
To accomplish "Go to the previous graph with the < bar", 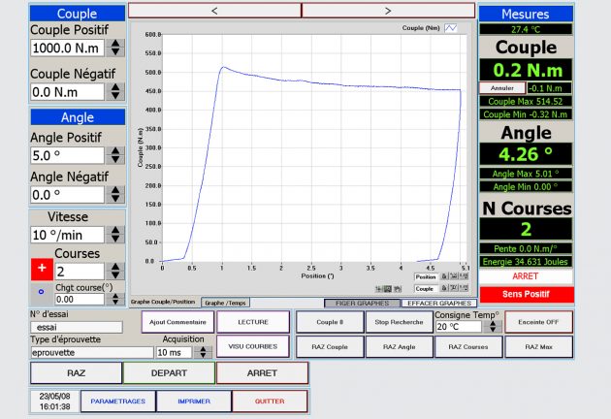I will click(x=214, y=11).
